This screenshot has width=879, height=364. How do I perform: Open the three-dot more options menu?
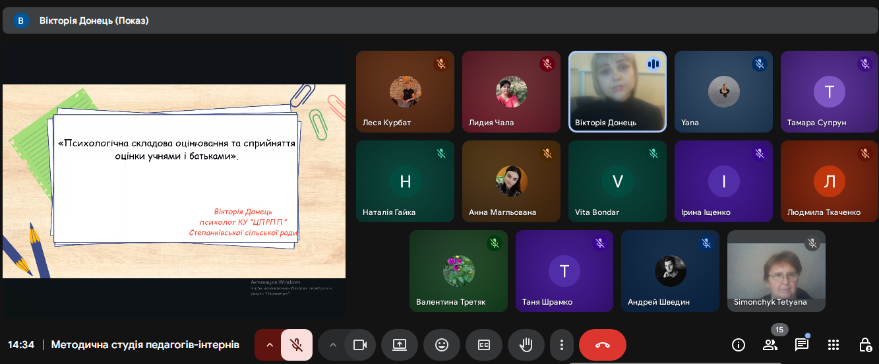562,345
